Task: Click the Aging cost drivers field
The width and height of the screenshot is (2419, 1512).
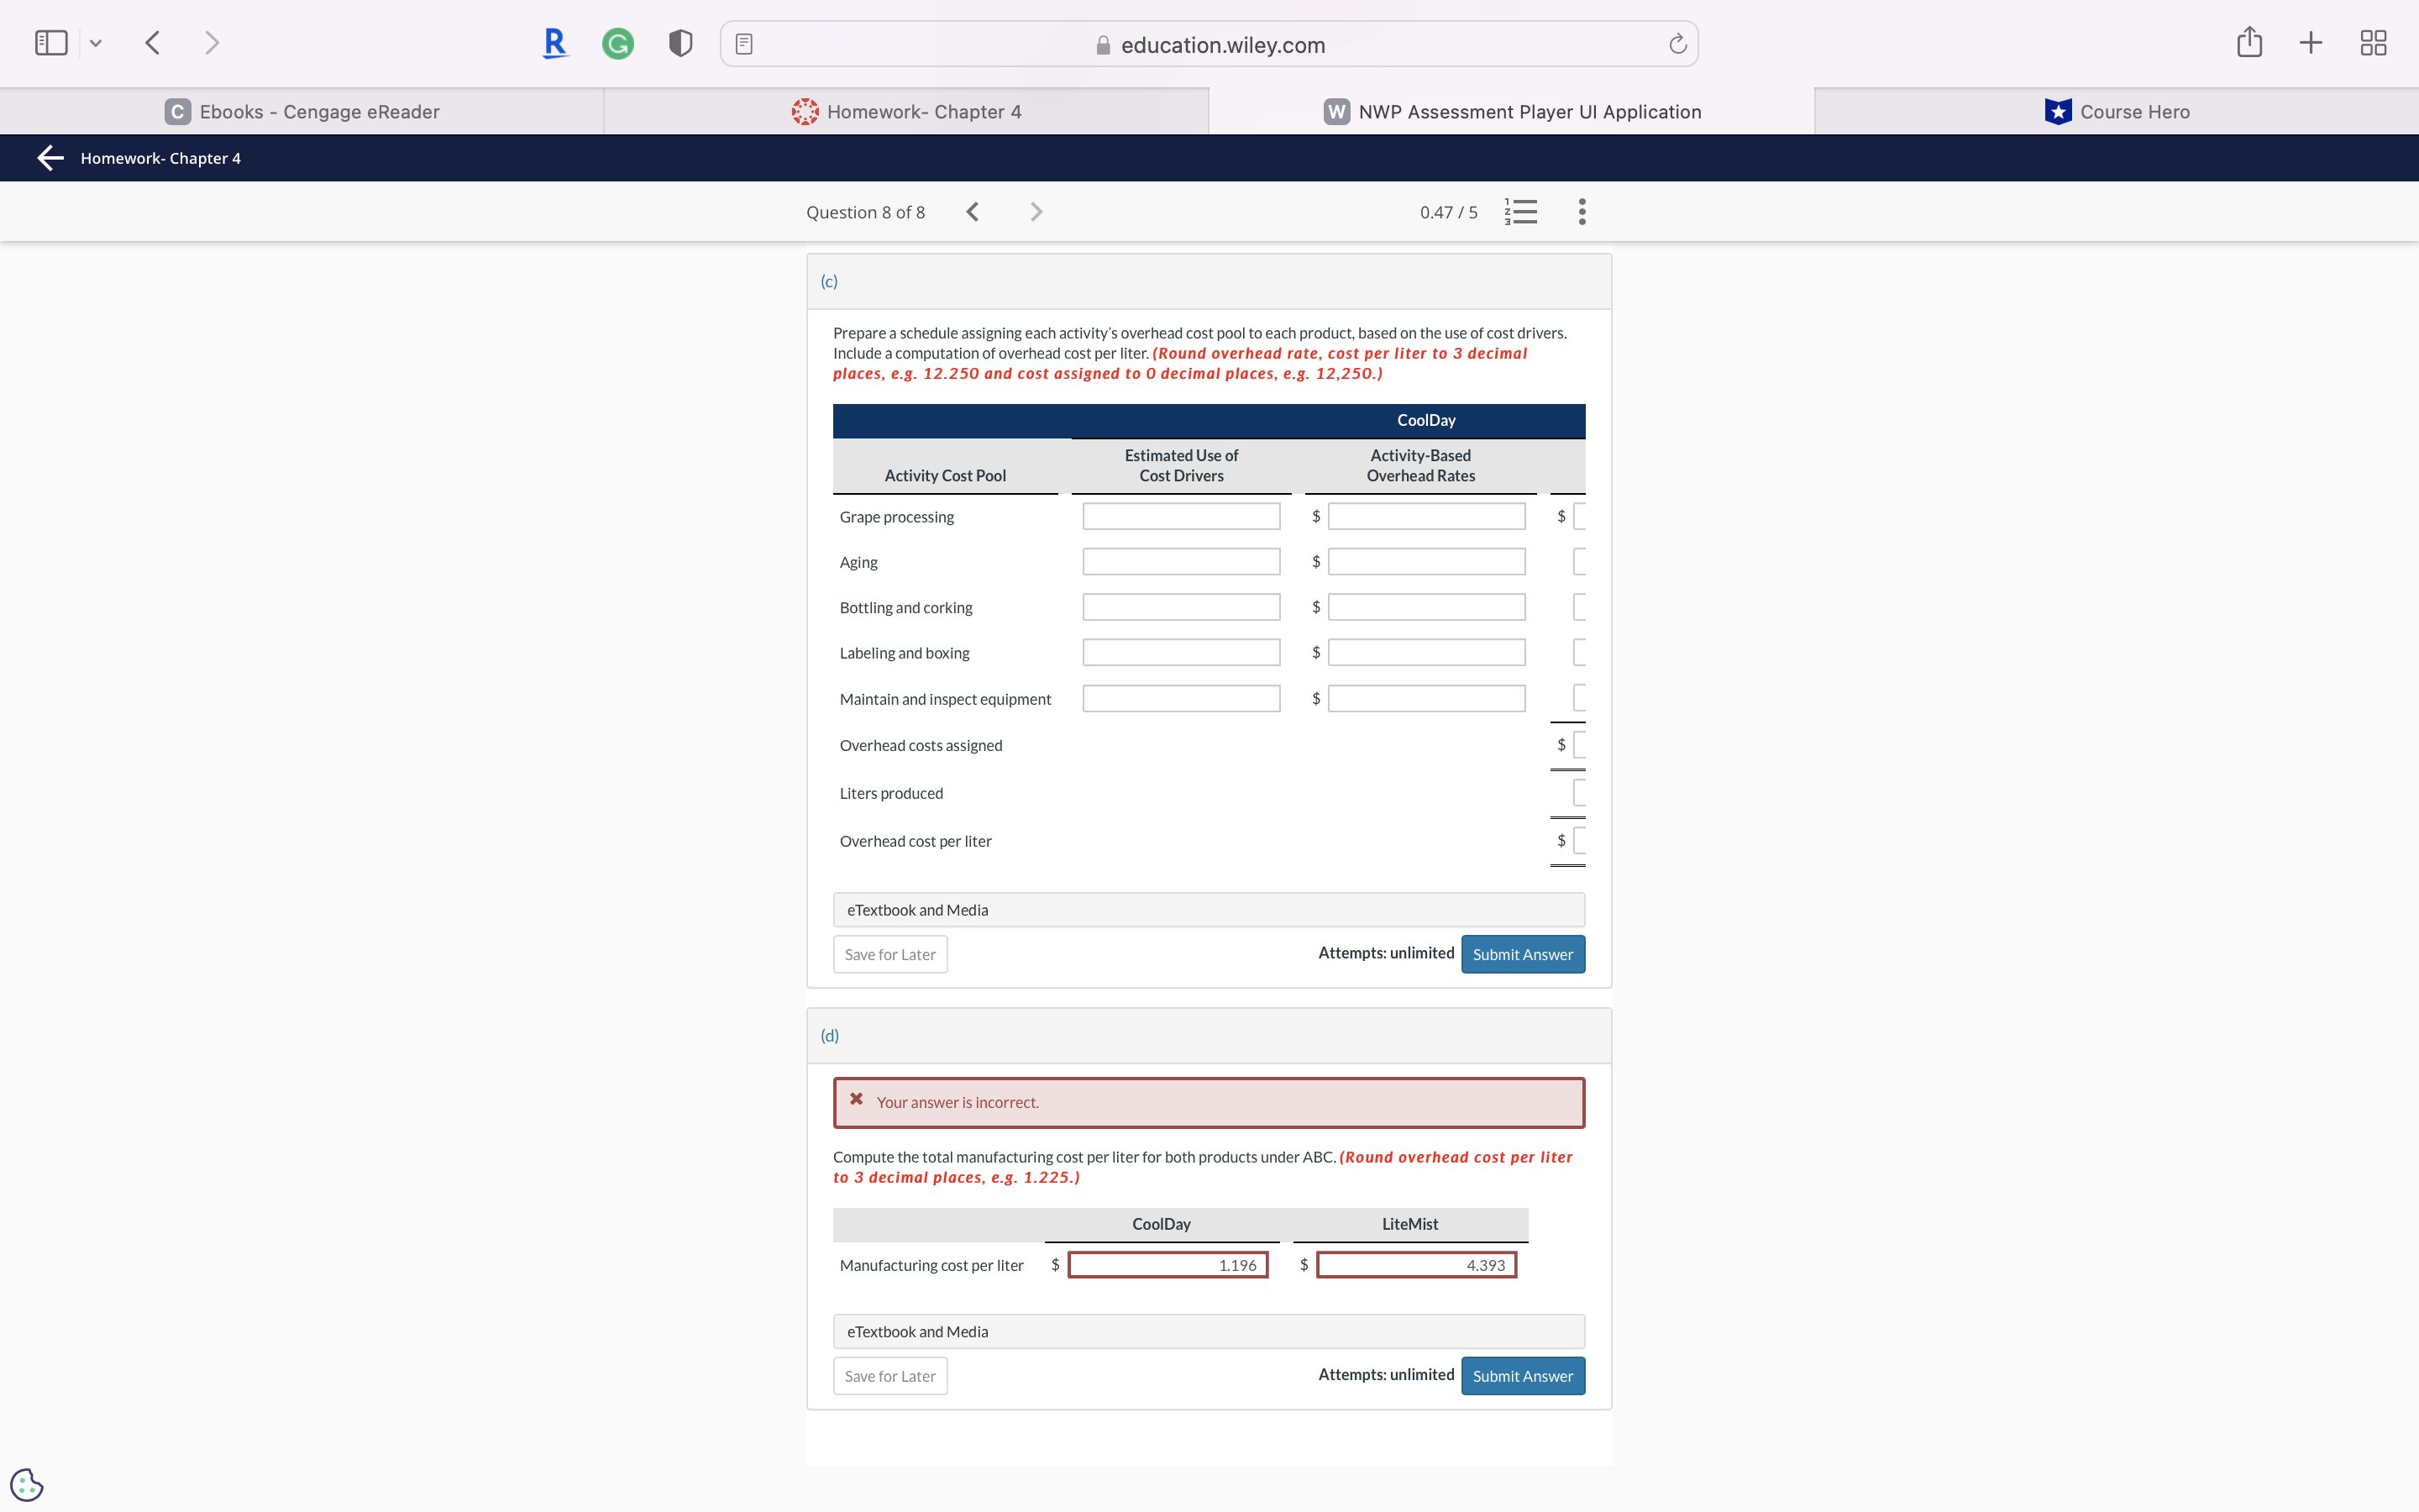Action: click(x=1182, y=562)
